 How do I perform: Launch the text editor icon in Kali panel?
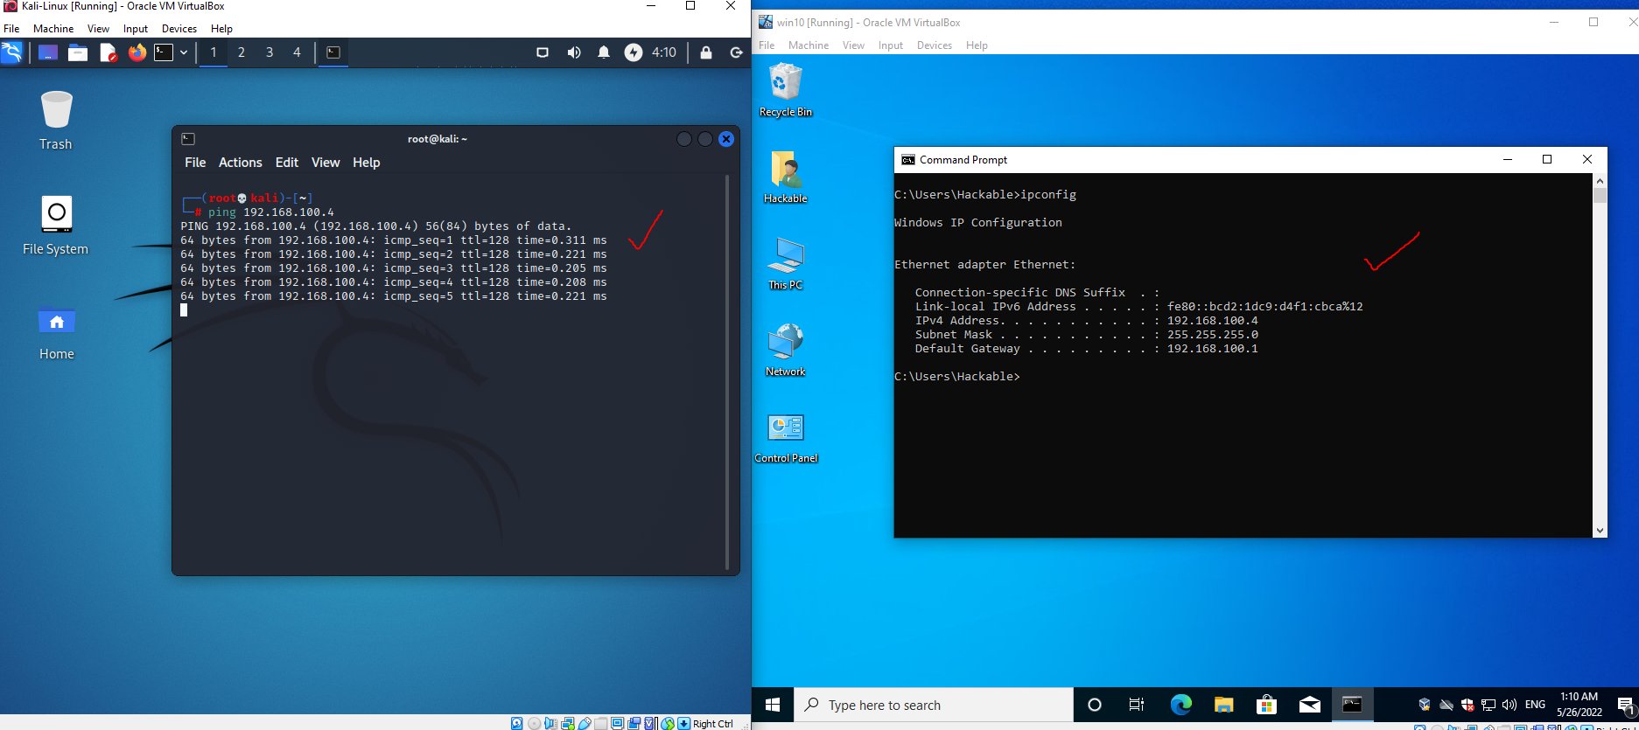[108, 52]
